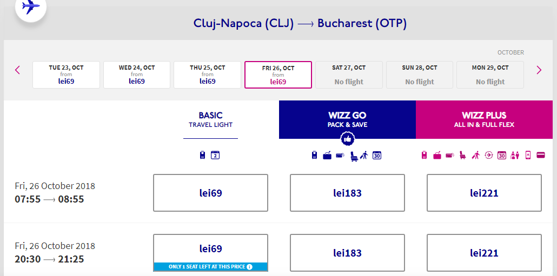
Task: Click the info icon on the seat-left banner
Action: coord(249,267)
